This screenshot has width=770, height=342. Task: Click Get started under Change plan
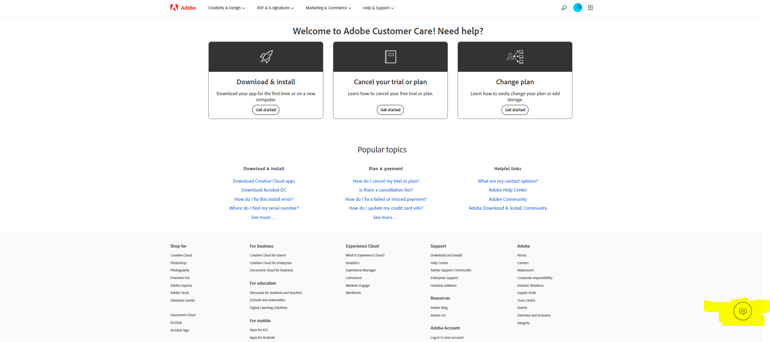tap(515, 110)
